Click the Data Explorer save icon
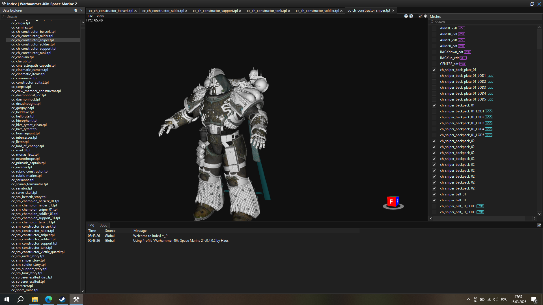 76,10
